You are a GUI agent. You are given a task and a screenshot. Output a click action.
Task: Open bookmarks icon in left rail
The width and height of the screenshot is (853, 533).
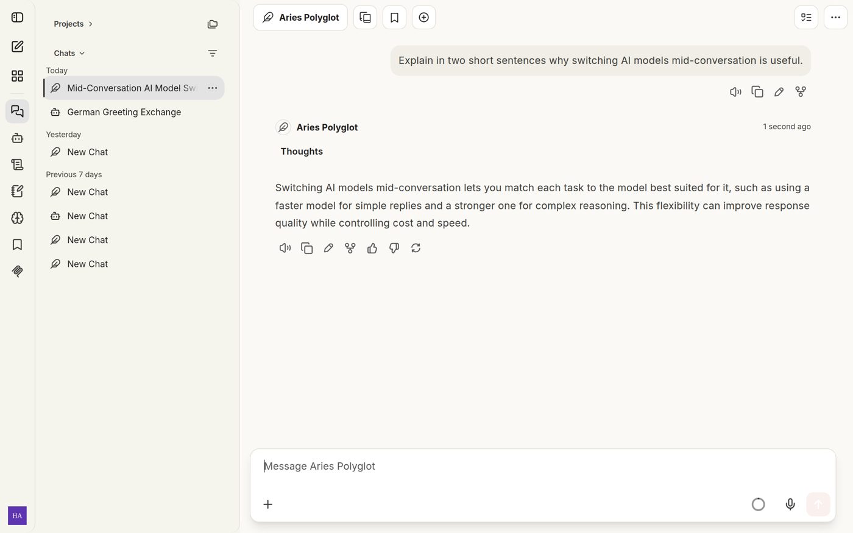pos(17,244)
